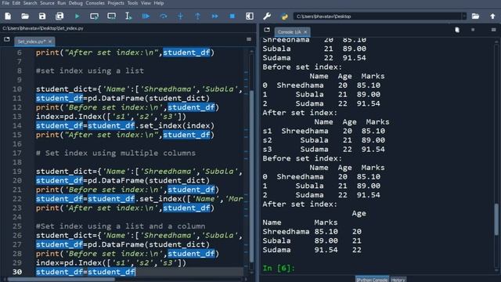This screenshot has width=501, height=282.
Task: Browse for a working directory
Action: [x=475, y=16]
